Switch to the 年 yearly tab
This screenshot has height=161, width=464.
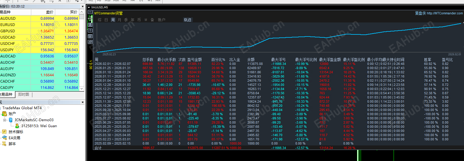[132, 20]
